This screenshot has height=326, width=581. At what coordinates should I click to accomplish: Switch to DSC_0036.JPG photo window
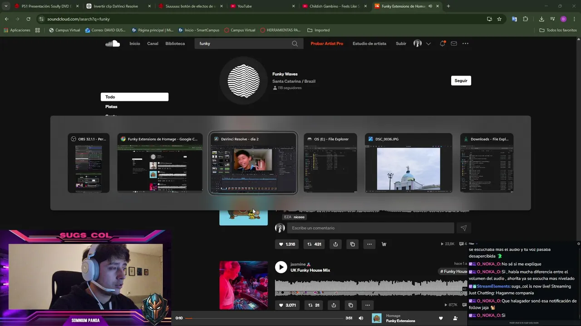409,163
